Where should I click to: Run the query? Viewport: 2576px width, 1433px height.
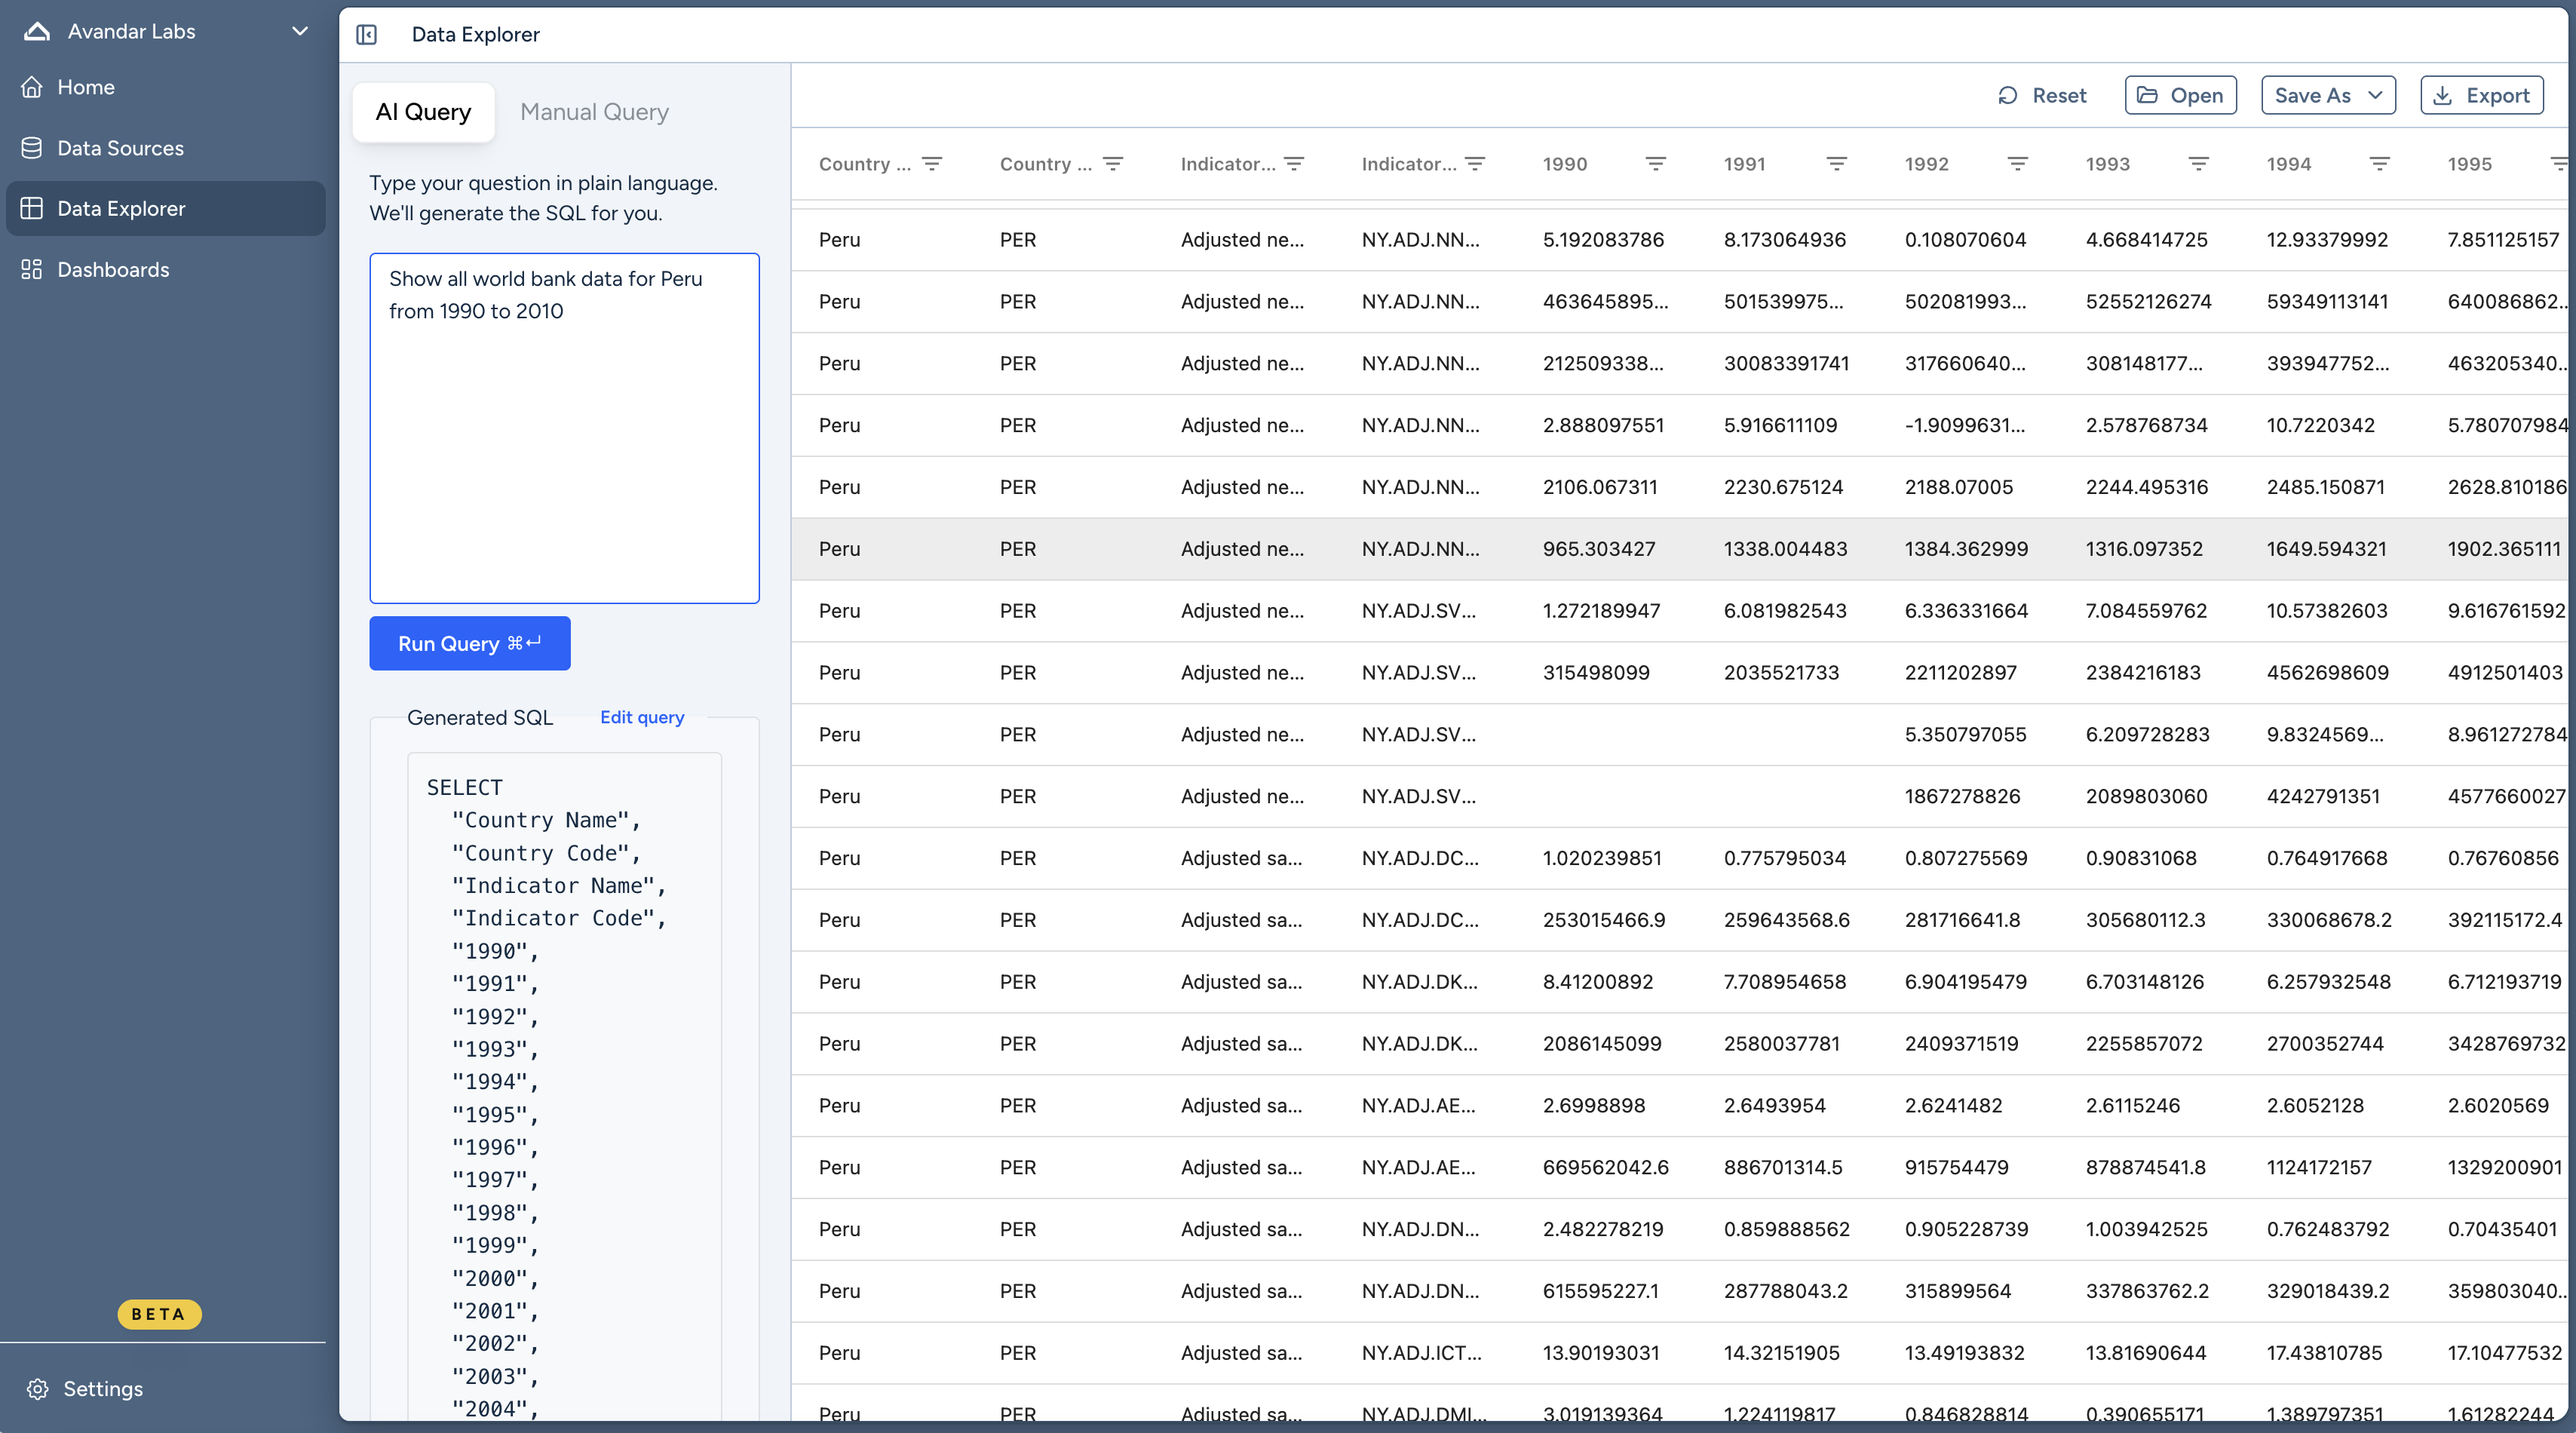click(469, 643)
